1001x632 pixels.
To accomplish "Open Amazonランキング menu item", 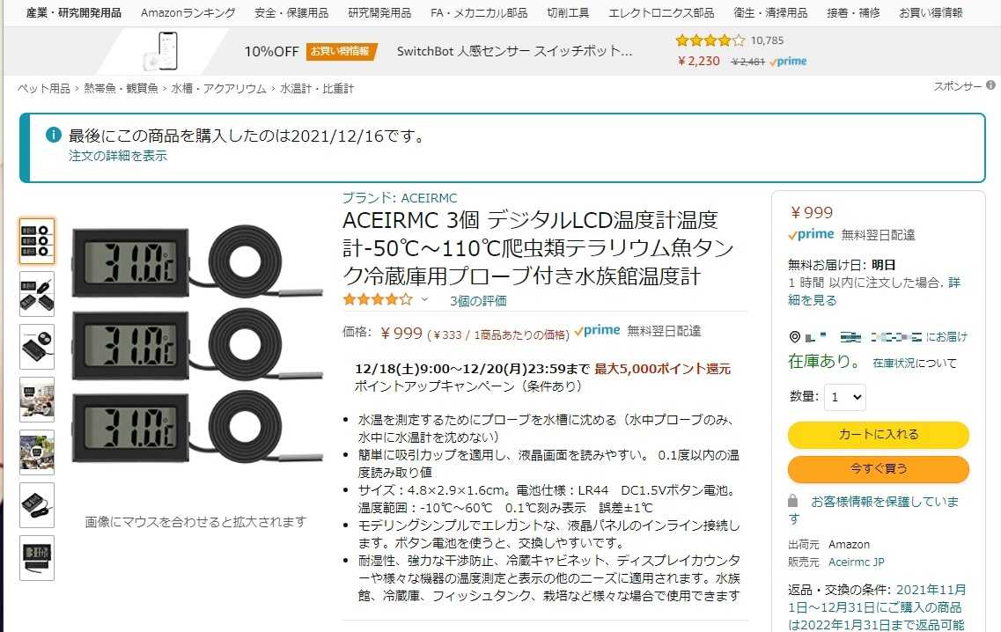I will click(188, 13).
